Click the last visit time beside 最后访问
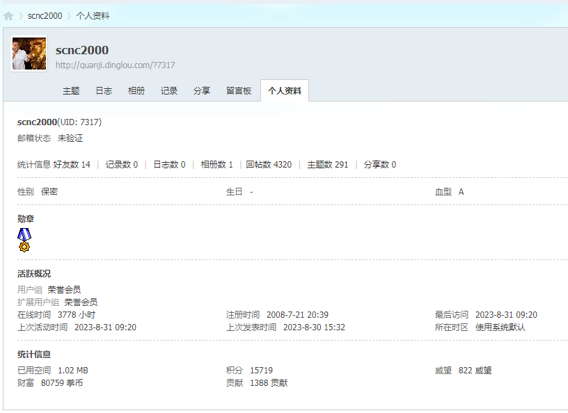Screen dimensions: 568x413 tap(506, 315)
